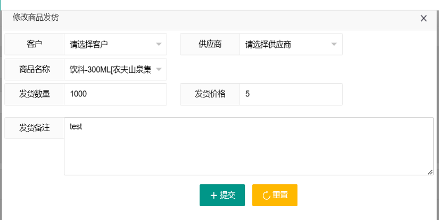439x220 pixels.
Task: Click the 商品名称 field label
Action: (35, 69)
